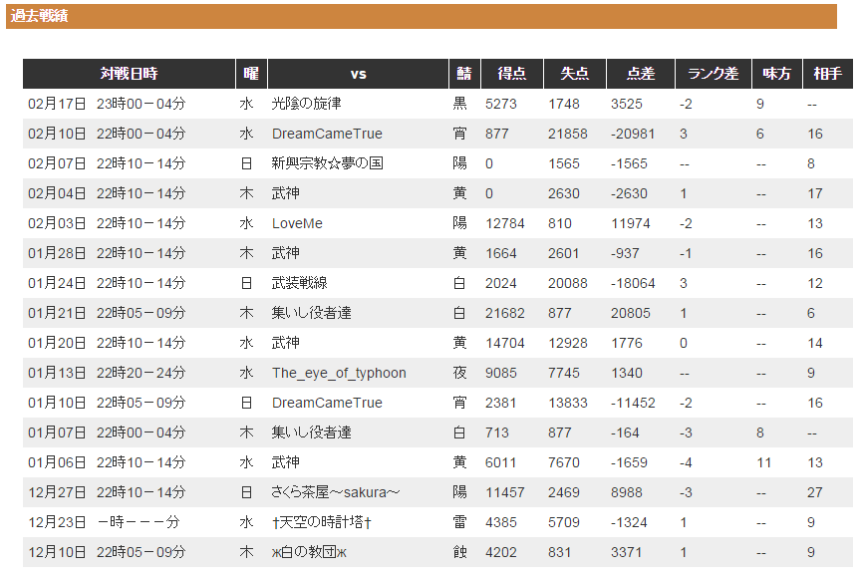Click the point difference -164

point(625,432)
